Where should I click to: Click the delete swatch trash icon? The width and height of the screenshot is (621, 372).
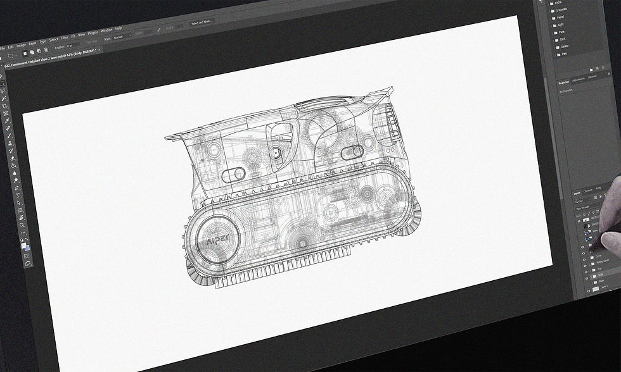coord(603,68)
